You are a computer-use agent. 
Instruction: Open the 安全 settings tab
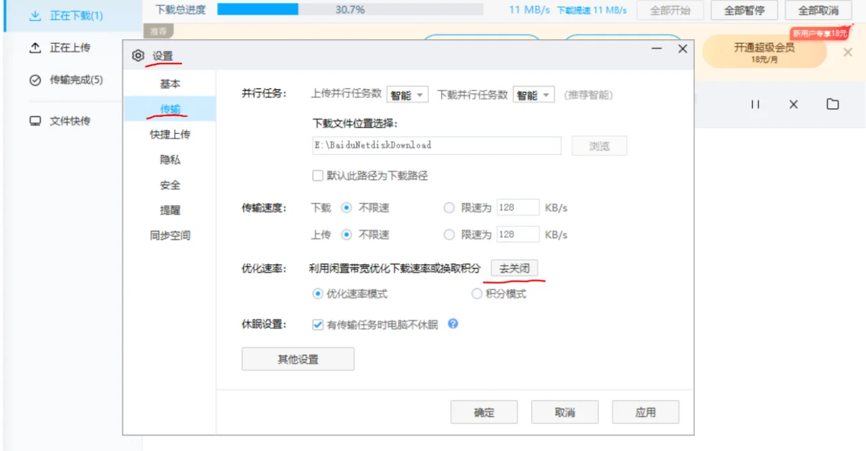pos(170,185)
